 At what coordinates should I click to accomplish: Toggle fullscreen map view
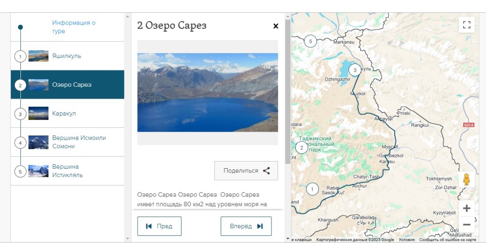point(467,25)
